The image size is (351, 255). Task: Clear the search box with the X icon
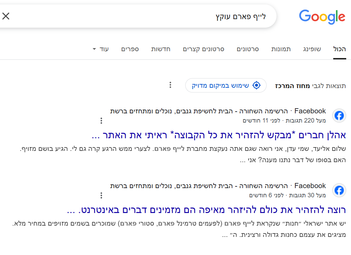tap(6, 16)
